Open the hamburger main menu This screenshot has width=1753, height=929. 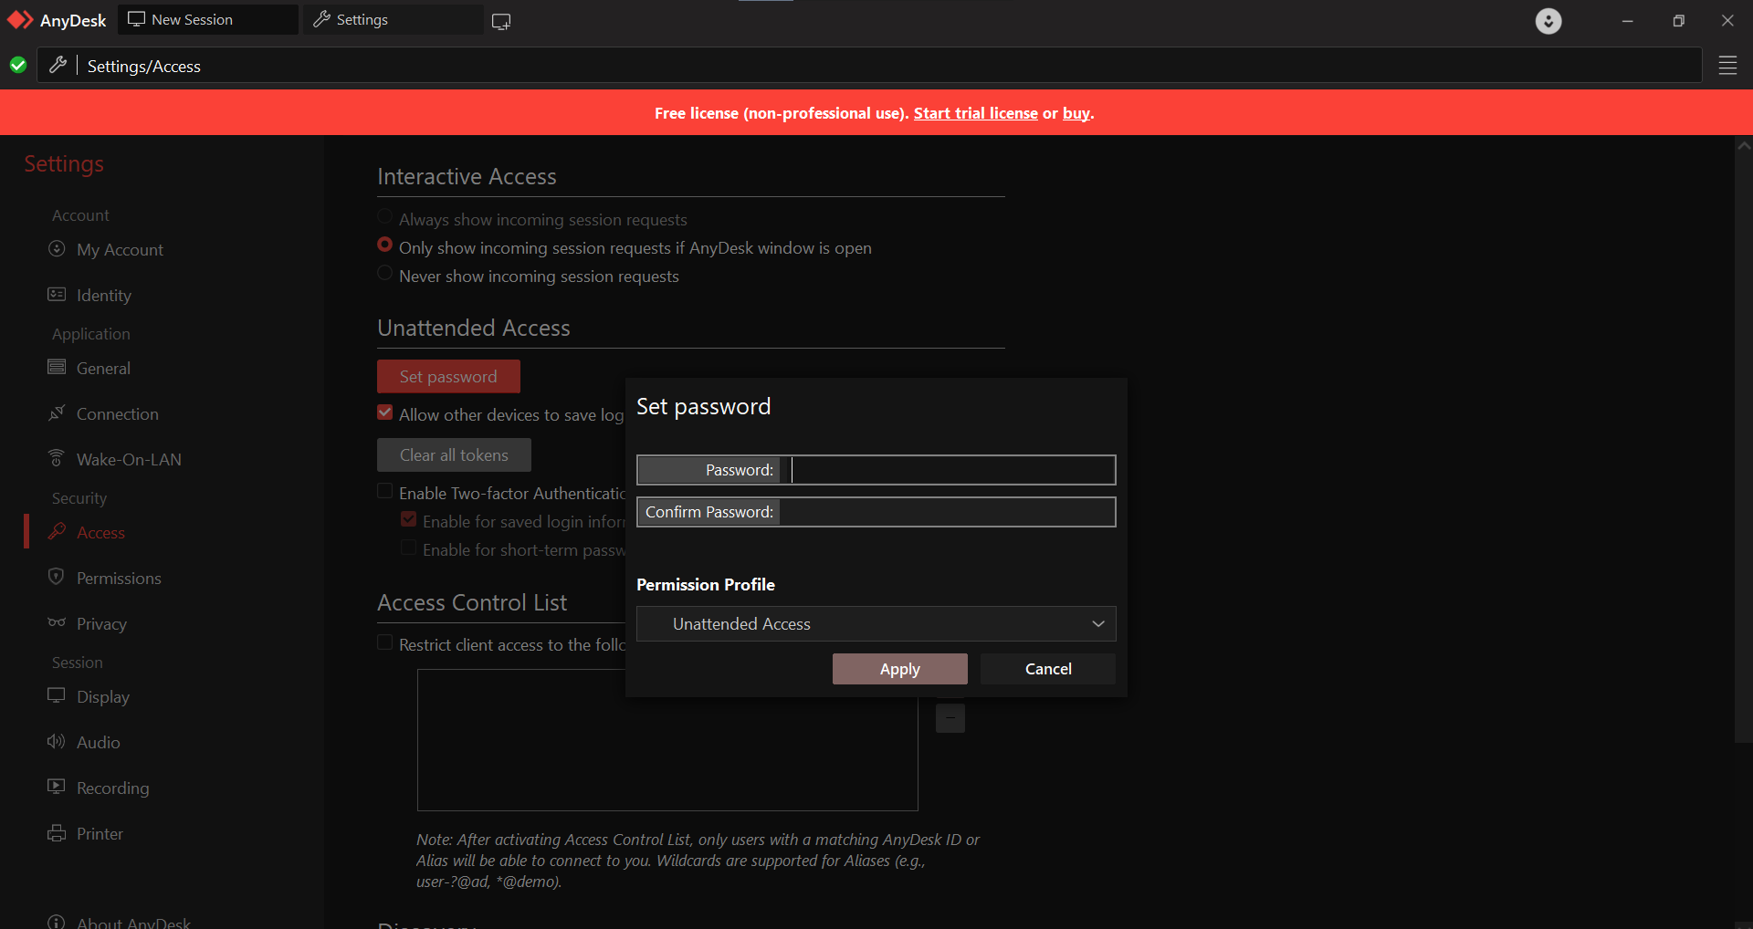1727,66
